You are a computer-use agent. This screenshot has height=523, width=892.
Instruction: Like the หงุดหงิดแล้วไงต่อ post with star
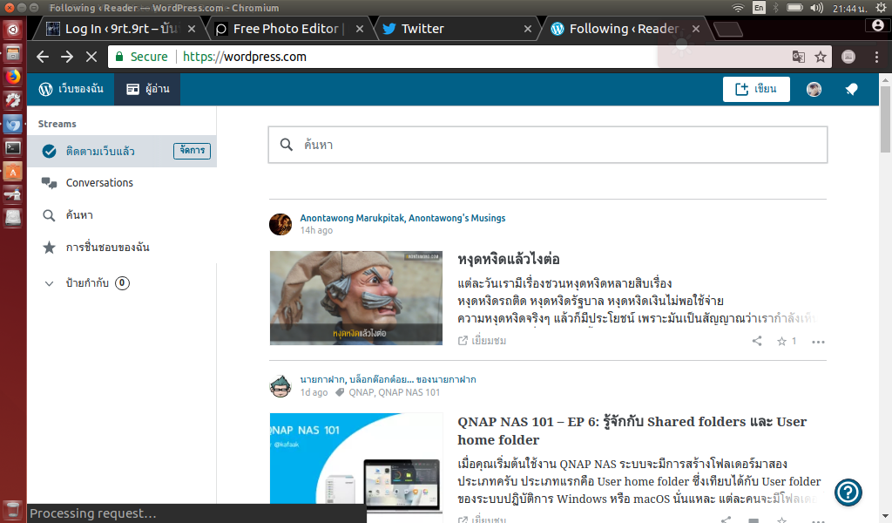782,342
